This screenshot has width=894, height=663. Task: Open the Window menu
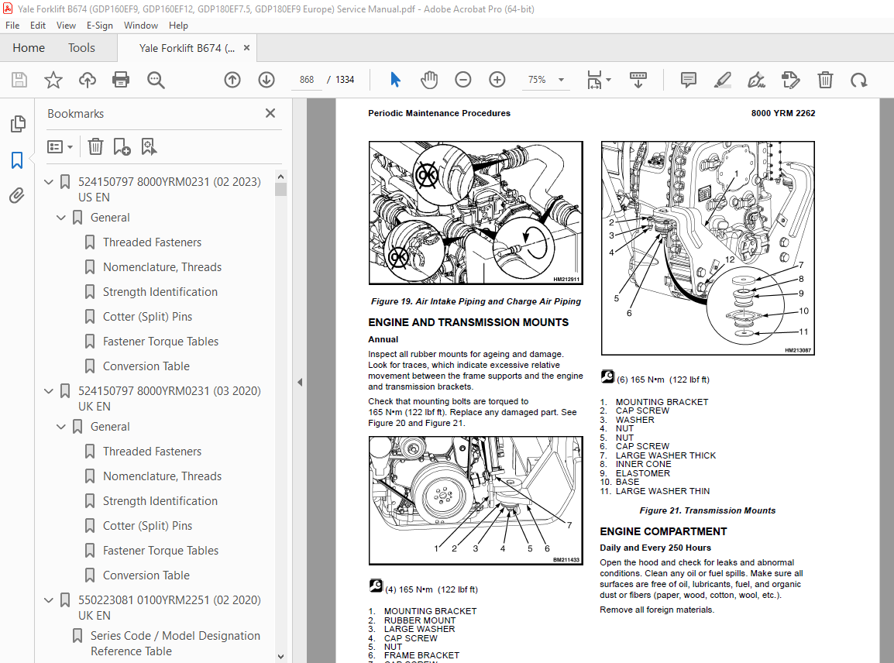point(141,25)
